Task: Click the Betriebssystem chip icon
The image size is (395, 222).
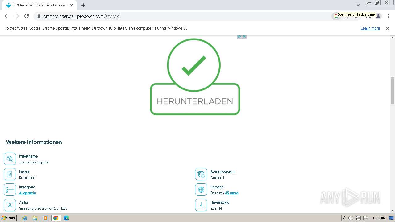Action: (x=201, y=175)
